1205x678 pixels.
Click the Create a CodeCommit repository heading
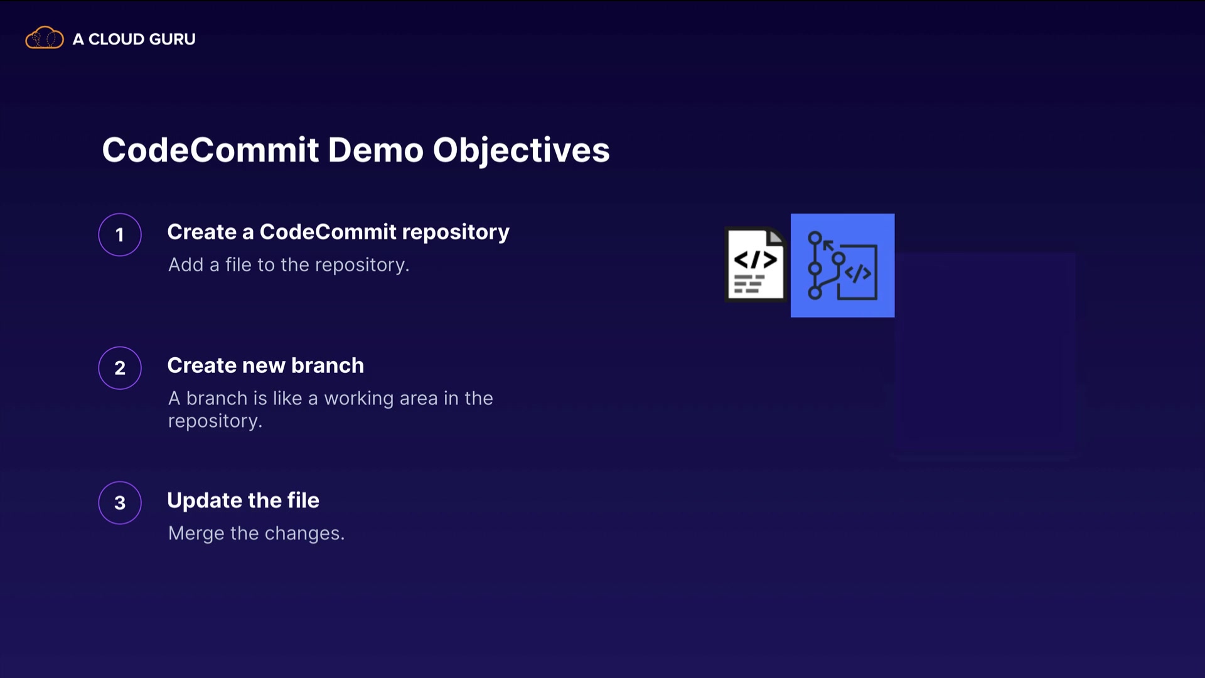[x=338, y=232]
